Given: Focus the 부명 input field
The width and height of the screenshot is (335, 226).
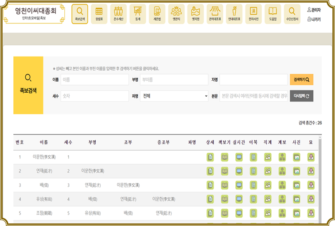Looking at the screenshot, I should click(174, 79).
